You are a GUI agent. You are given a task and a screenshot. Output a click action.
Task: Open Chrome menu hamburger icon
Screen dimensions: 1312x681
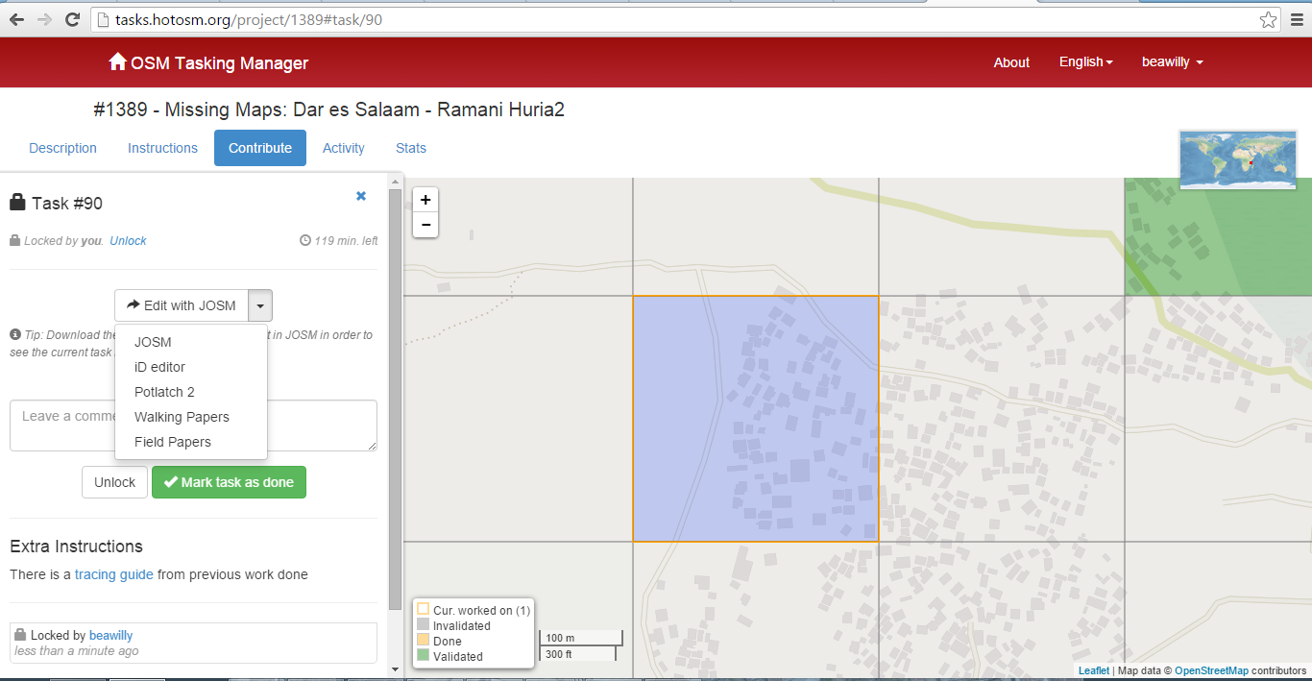click(x=1297, y=19)
